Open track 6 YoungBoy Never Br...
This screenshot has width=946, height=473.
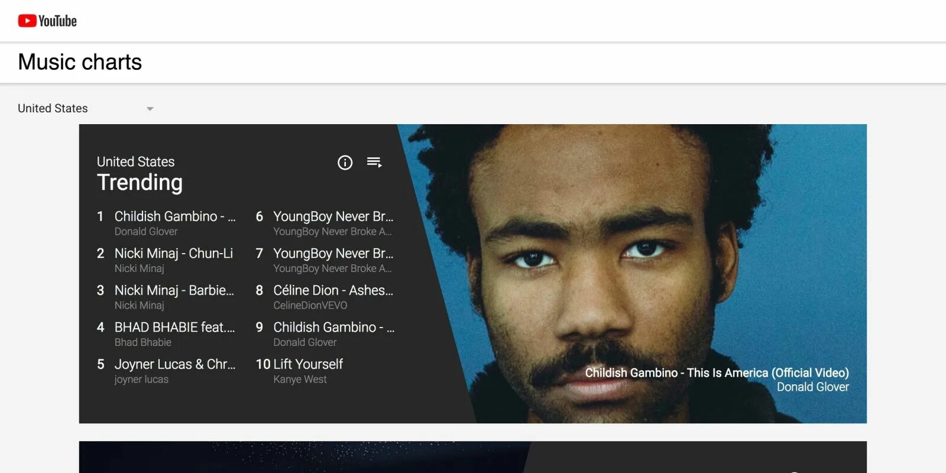pos(333,216)
